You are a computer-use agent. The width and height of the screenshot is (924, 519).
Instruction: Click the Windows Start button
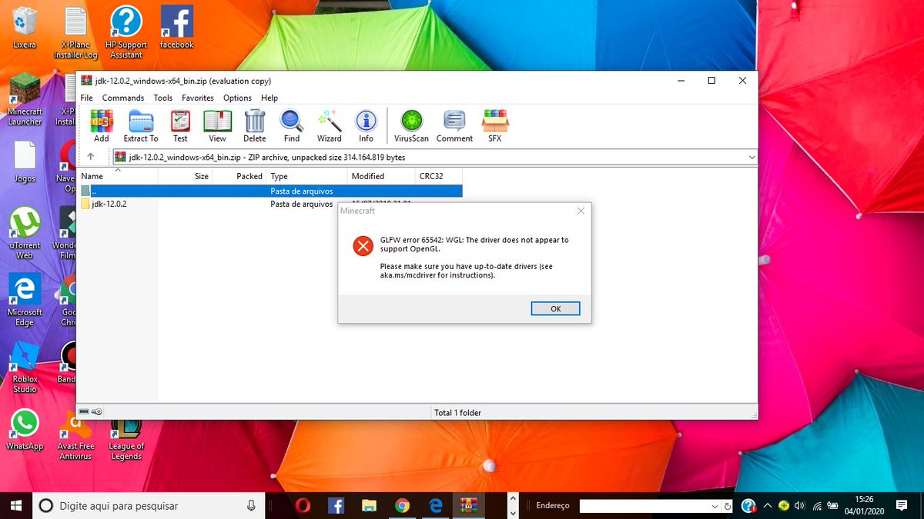(x=15, y=505)
